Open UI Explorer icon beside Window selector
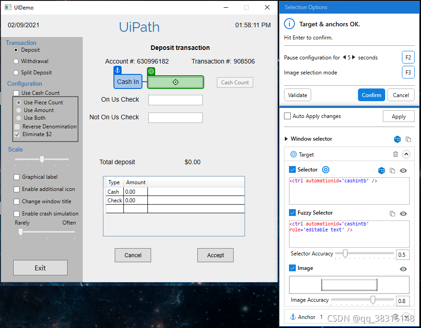 tap(397, 139)
